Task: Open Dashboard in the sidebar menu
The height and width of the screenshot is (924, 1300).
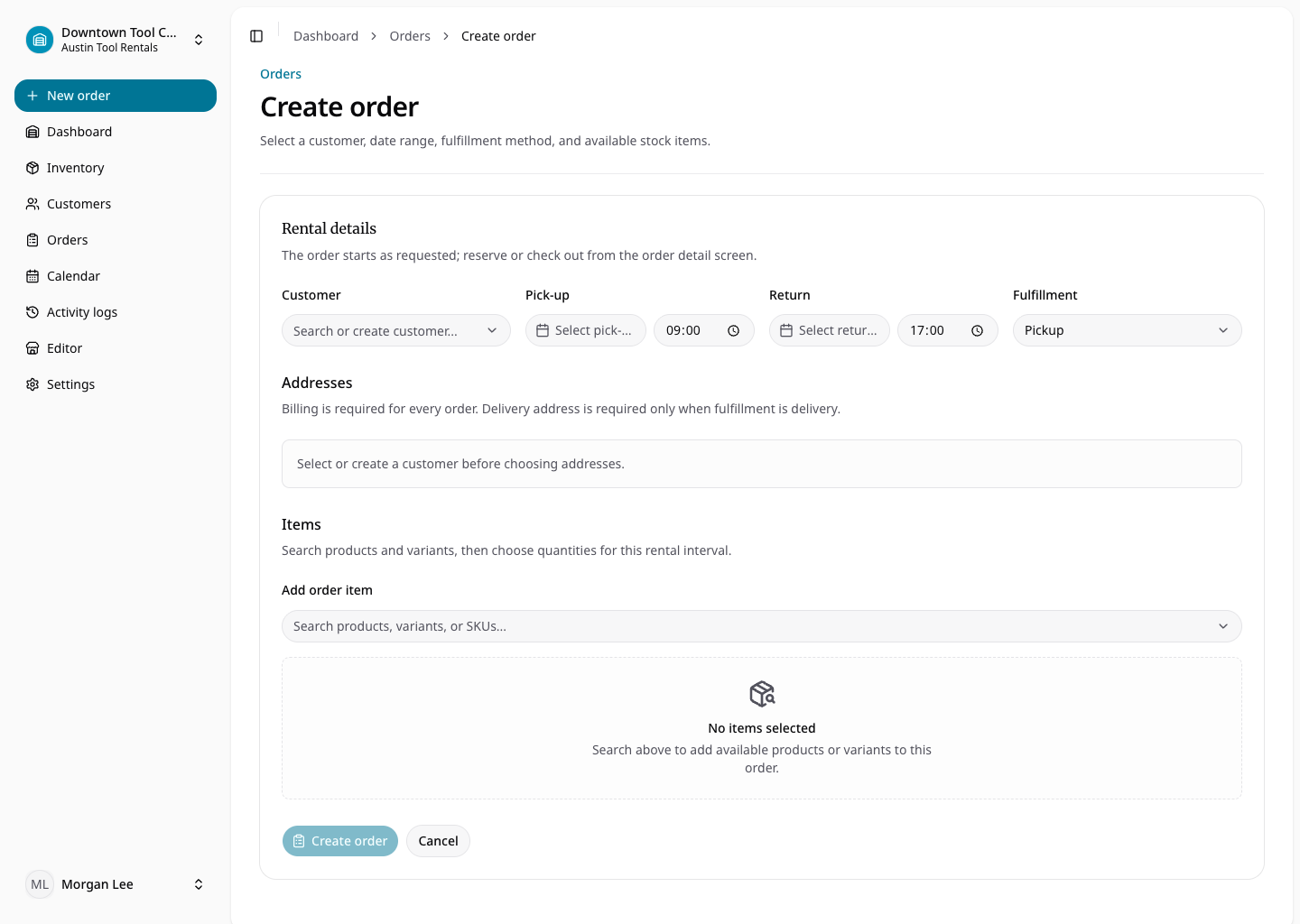Action: [116, 132]
